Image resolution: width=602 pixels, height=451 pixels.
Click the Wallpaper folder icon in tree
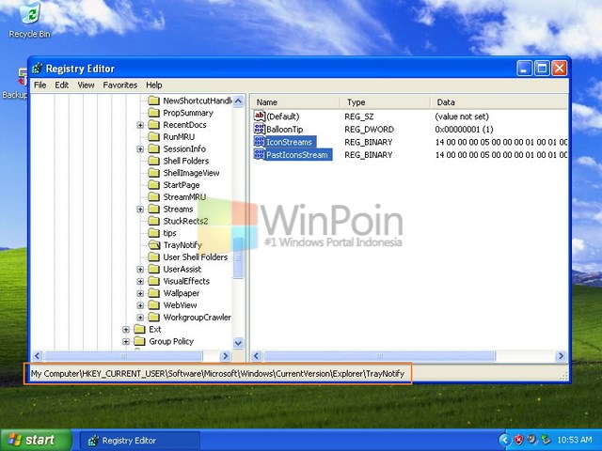(x=154, y=293)
